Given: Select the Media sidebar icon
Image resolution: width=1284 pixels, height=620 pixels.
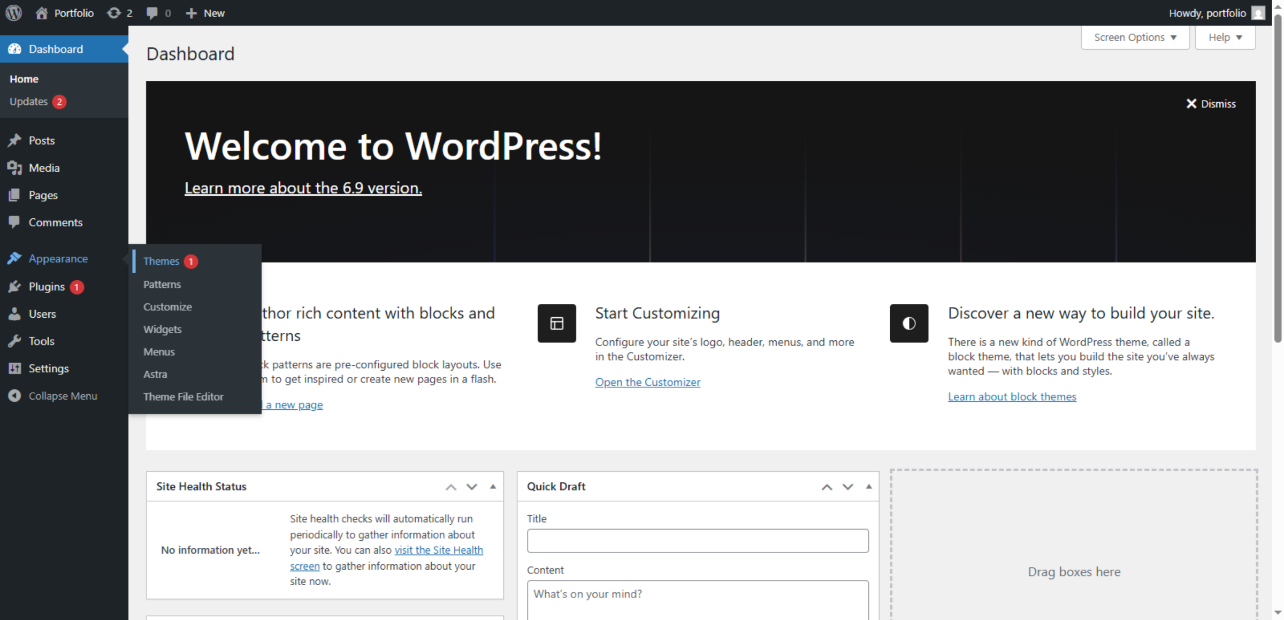Looking at the screenshot, I should (x=14, y=167).
